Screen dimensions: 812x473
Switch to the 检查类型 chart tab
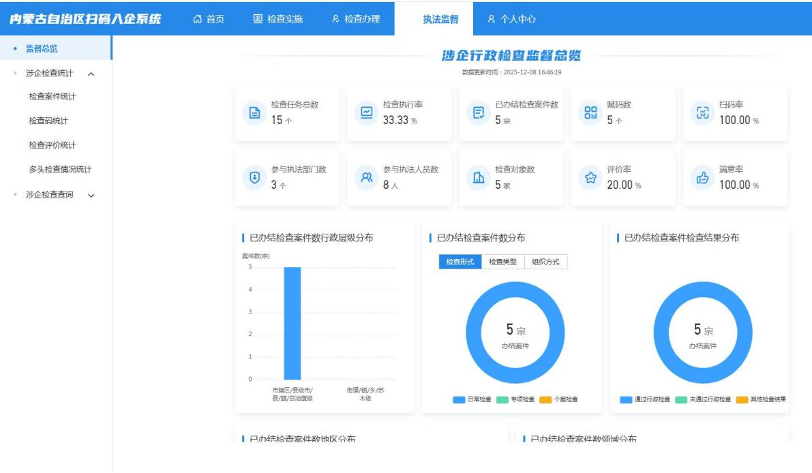click(x=502, y=262)
